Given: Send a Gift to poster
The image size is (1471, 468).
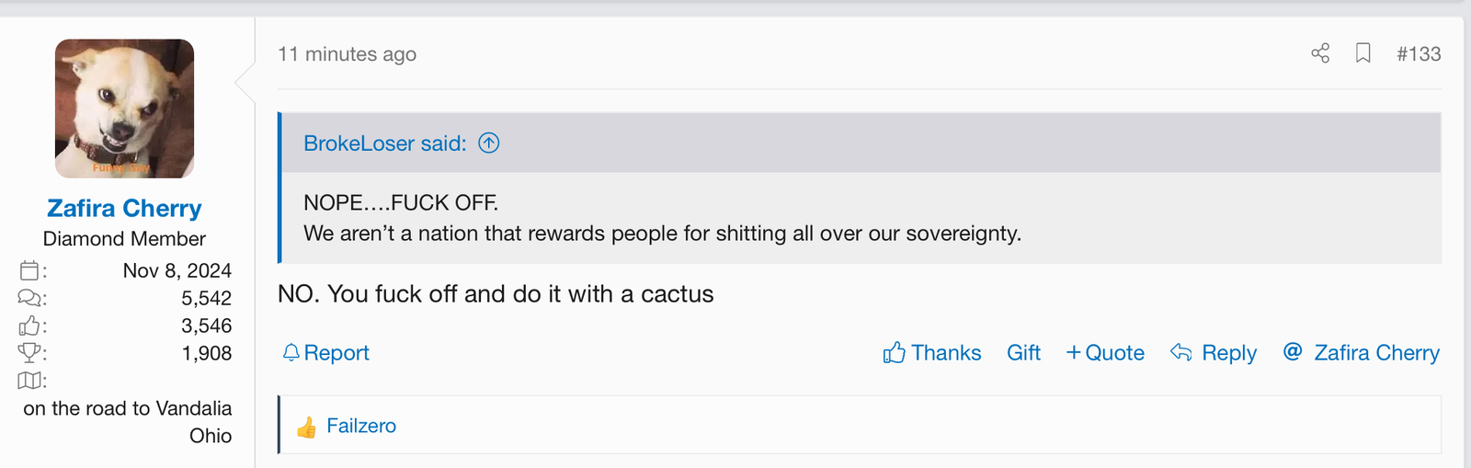Looking at the screenshot, I should (1023, 353).
